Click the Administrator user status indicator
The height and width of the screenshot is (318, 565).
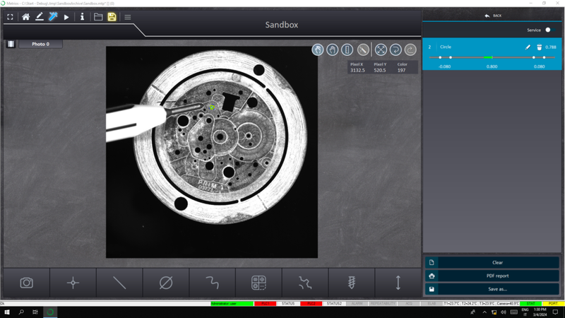click(x=232, y=304)
